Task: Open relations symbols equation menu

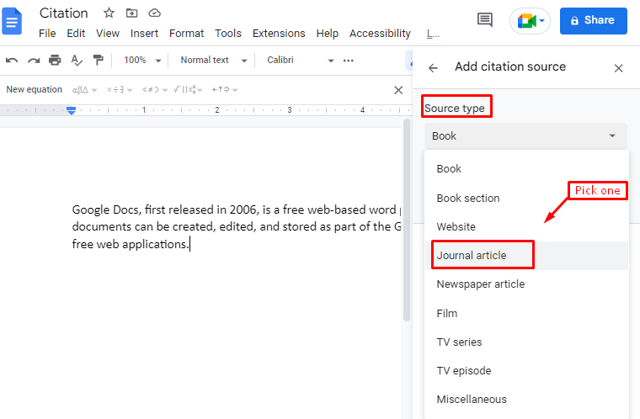Action: (x=155, y=90)
